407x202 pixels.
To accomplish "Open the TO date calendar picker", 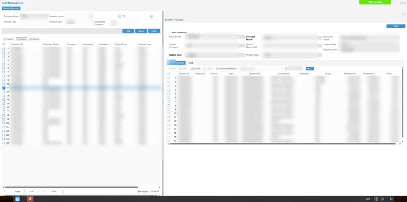I will point(151,17).
